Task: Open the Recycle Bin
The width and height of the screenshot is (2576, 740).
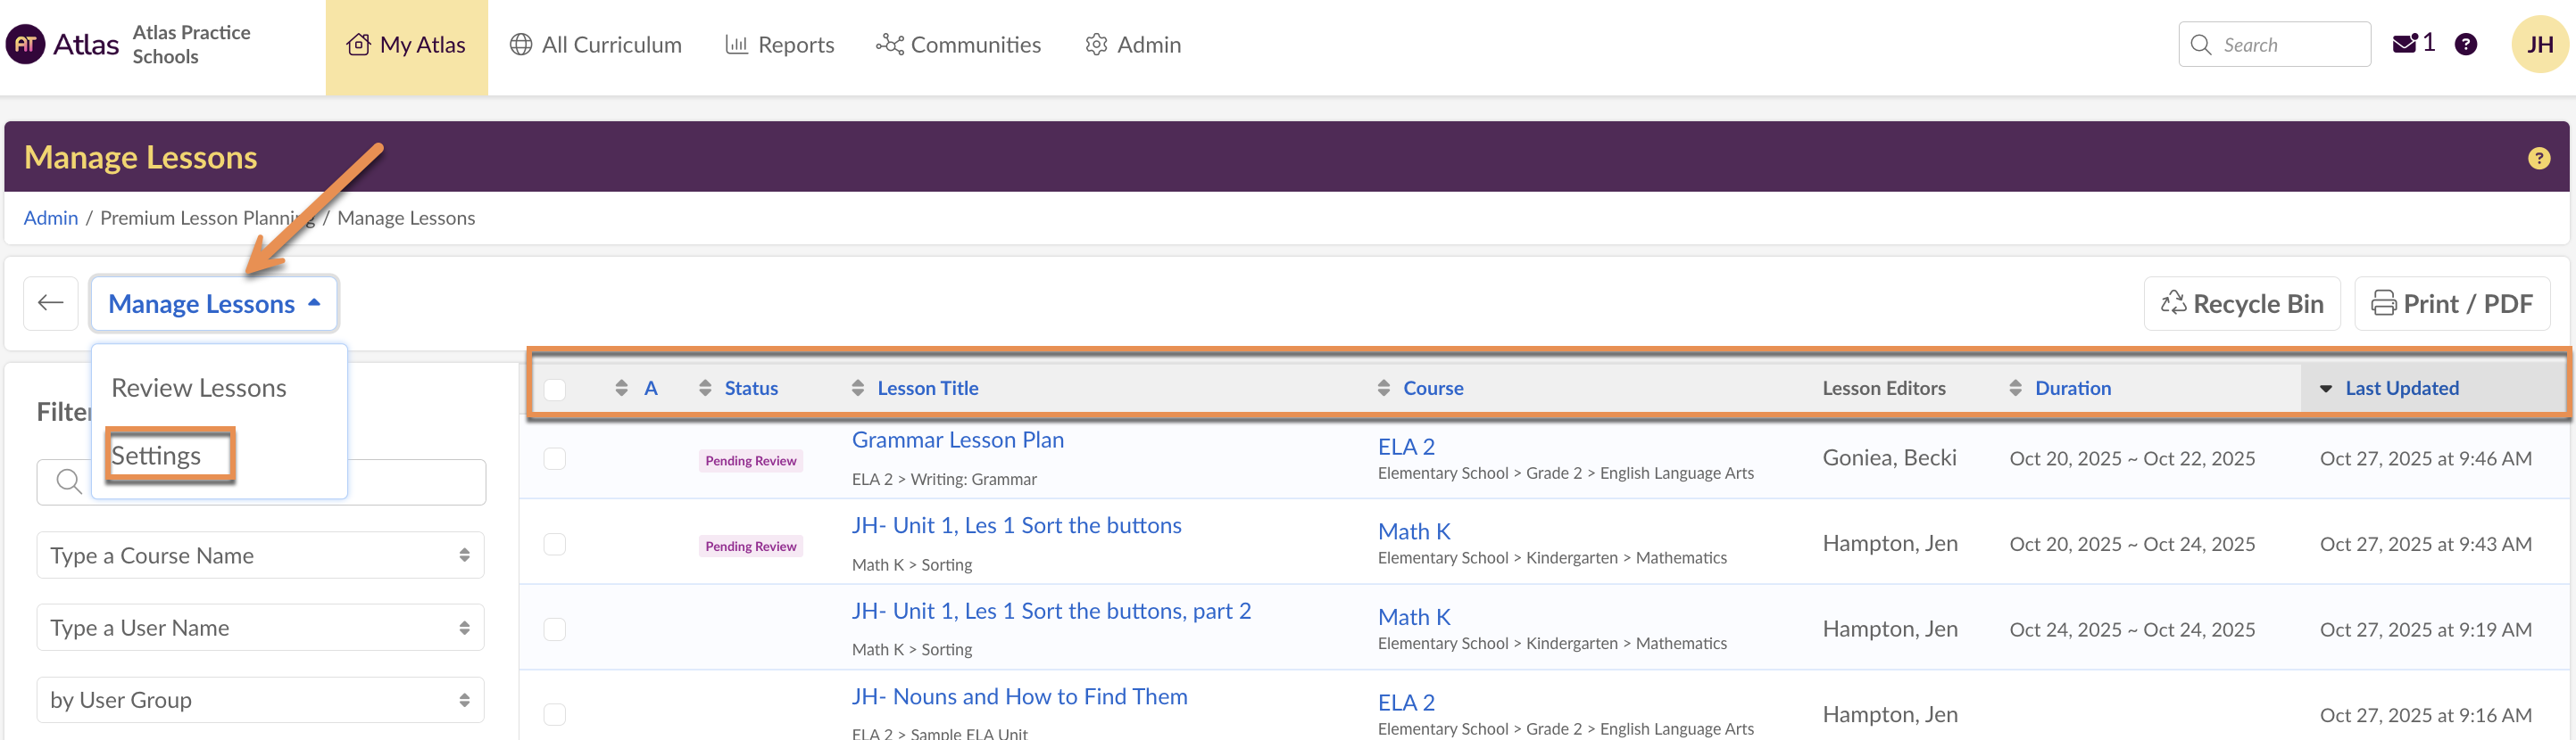Action: pyautogui.click(x=2241, y=304)
